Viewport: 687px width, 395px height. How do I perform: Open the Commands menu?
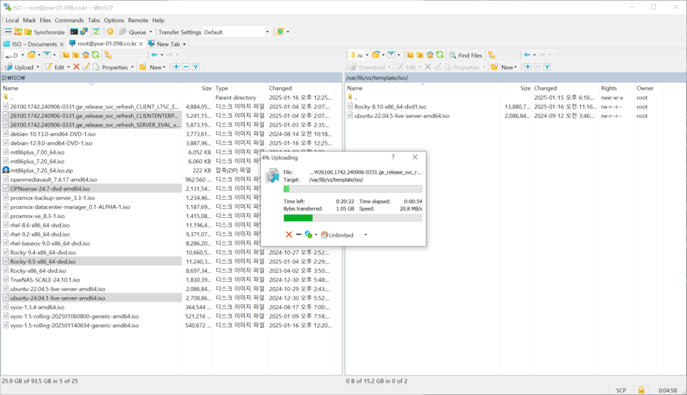click(69, 20)
